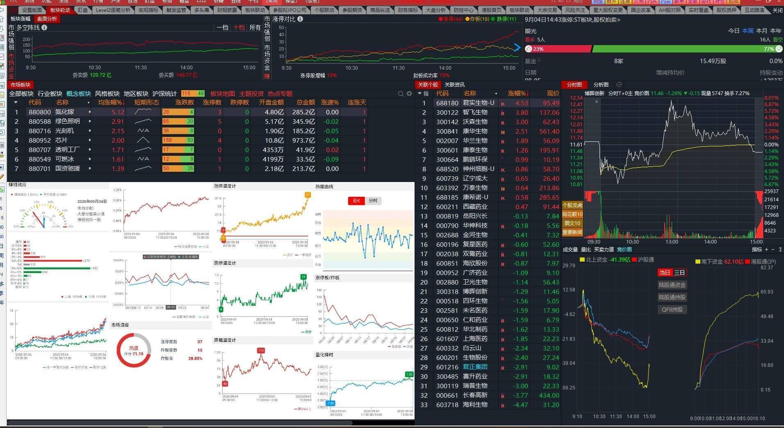This screenshot has width=784, height=428.
Task: Click the plus icon beside 指标
Action: pos(766,249)
